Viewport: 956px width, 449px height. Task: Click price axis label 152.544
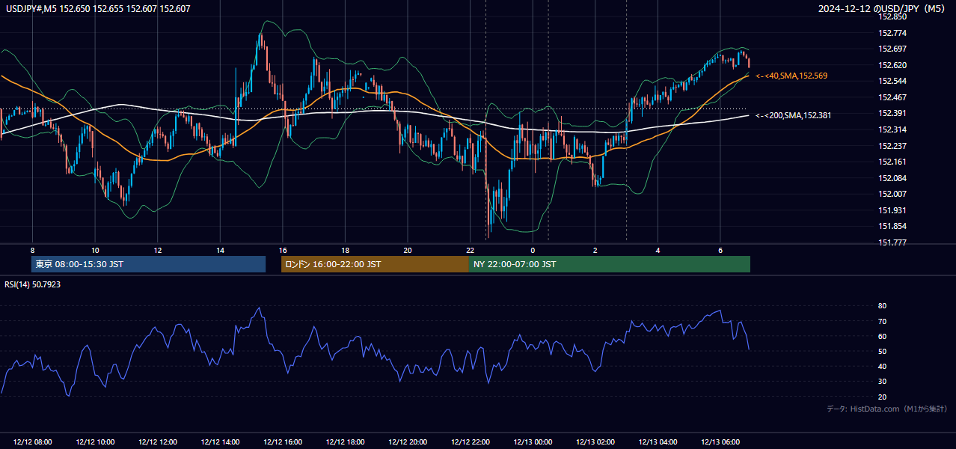point(892,81)
